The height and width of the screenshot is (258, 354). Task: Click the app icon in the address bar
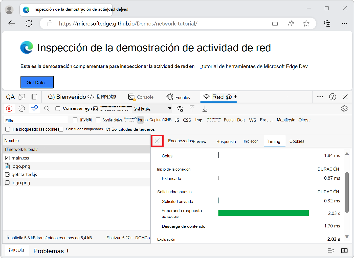pos(275,24)
